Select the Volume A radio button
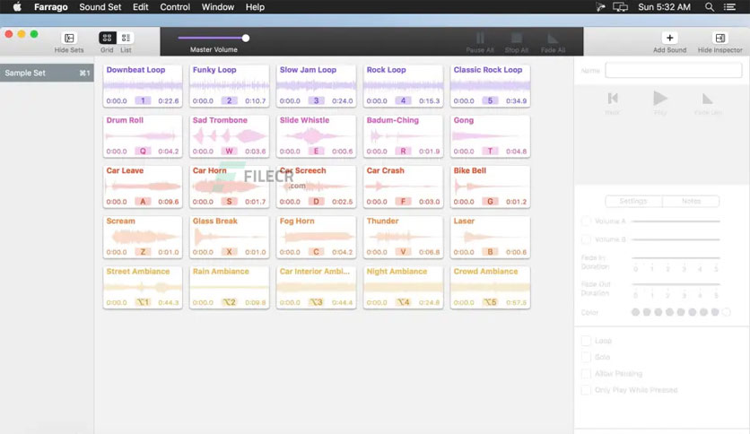This screenshot has width=750, height=434. click(586, 221)
